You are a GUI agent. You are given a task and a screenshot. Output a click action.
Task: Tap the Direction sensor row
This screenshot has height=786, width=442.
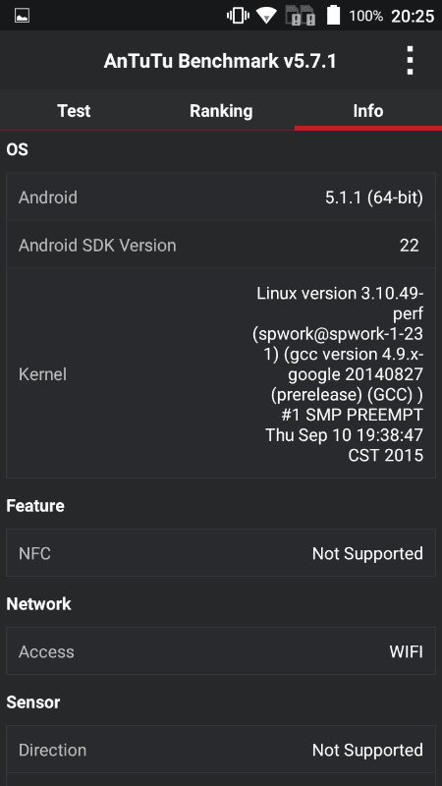[x=221, y=750]
